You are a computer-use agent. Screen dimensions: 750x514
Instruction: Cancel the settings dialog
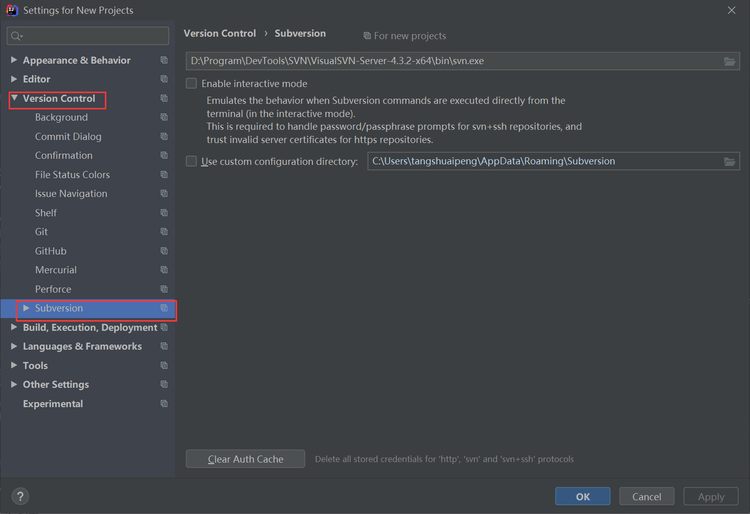tap(647, 497)
